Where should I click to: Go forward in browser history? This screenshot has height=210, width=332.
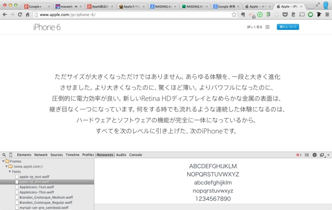point(12,14)
